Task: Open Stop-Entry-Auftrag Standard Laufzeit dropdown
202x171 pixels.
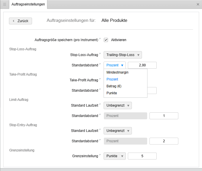Action: click(118, 131)
